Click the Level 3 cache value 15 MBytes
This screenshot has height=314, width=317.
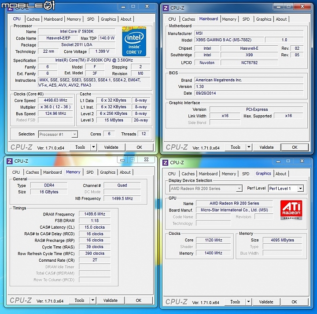point(114,120)
